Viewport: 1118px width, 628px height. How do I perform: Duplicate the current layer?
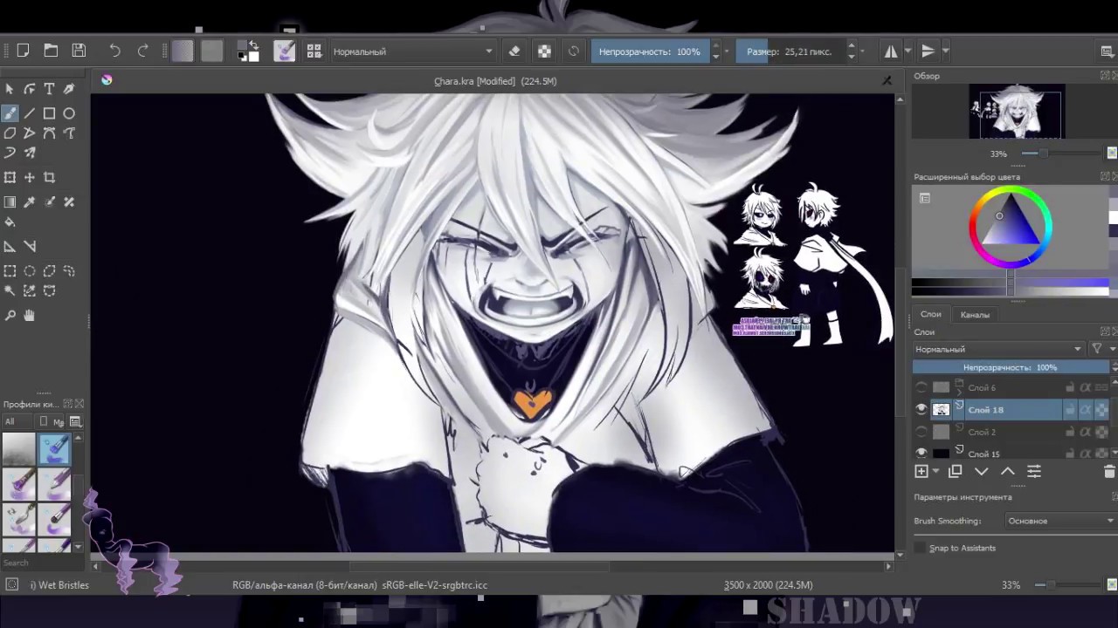coord(955,471)
